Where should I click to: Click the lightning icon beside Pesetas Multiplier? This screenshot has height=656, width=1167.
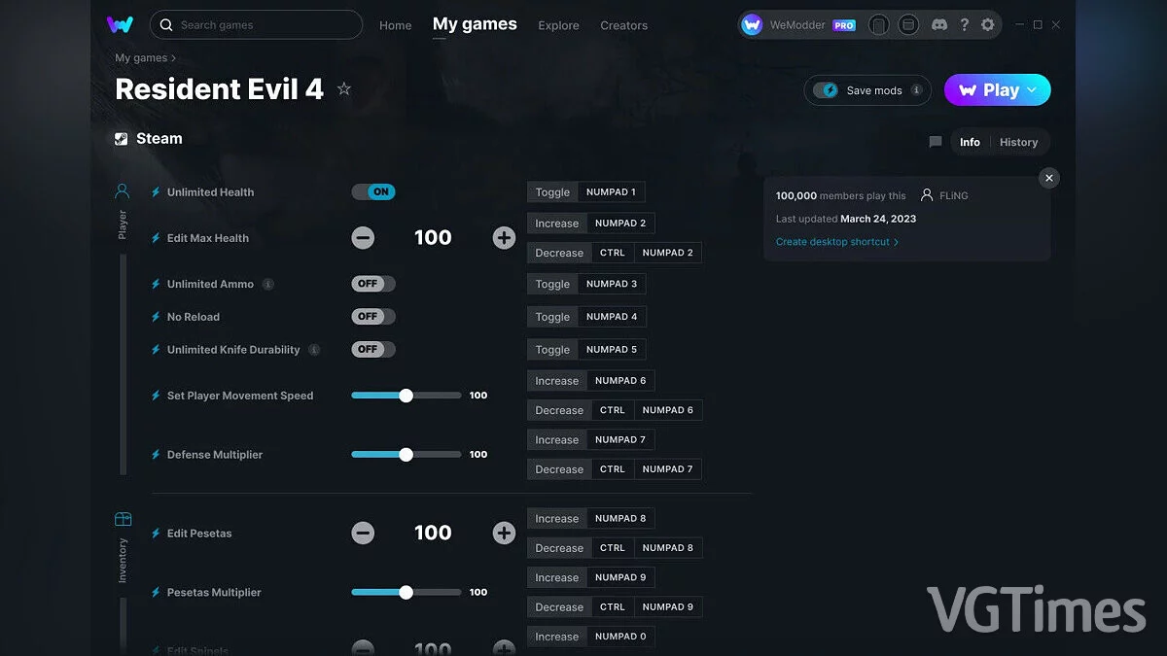point(156,593)
